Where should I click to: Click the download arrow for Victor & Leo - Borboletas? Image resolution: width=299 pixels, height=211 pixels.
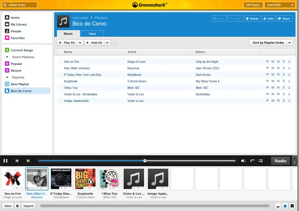pyautogui.click(x=284, y=94)
